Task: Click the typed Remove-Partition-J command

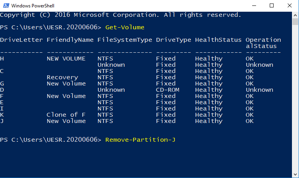Action: pos(140,140)
